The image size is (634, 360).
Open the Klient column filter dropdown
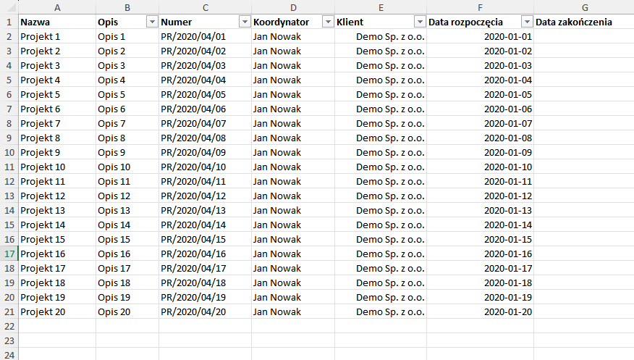(420, 22)
